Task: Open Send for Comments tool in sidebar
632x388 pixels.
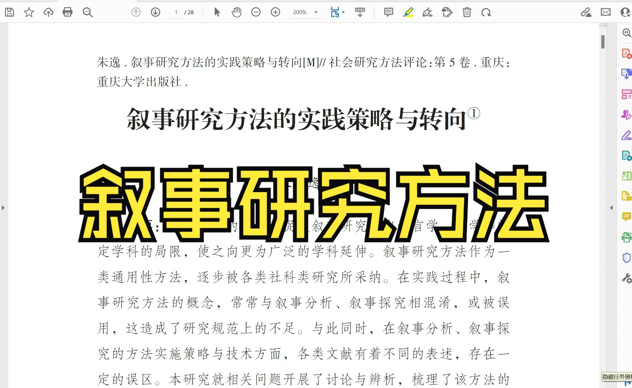Action: pos(626,156)
